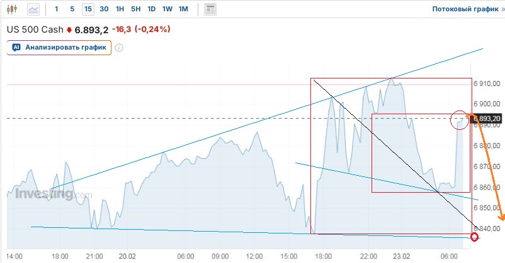Select the 1W interval
505x263 pixels.
coord(167,9)
